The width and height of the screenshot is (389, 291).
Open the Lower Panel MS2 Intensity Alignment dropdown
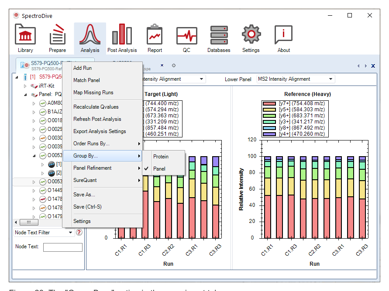(330, 79)
